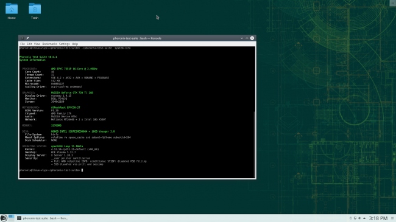The image size is (396, 222).
Task: Click the 'openSUSE Leap 15.1Beta' operating system line
Action: pyautogui.click(x=67, y=147)
